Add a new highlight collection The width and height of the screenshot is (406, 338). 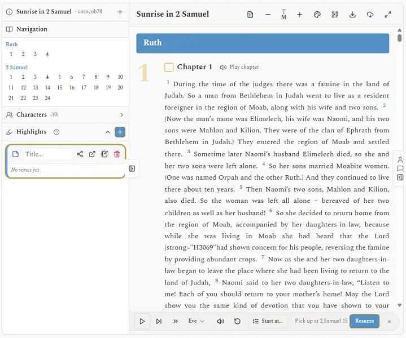[x=120, y=132]
